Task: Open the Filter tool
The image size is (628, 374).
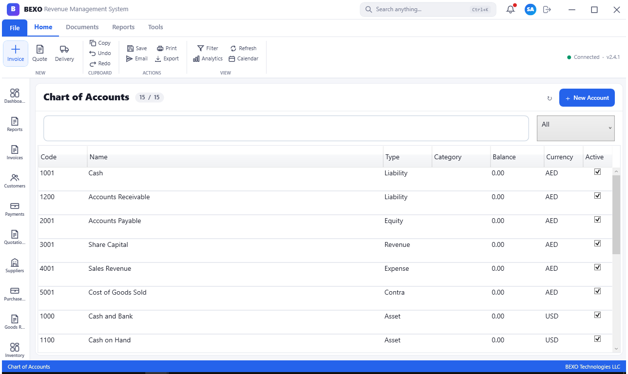Action: pos(208,48)
